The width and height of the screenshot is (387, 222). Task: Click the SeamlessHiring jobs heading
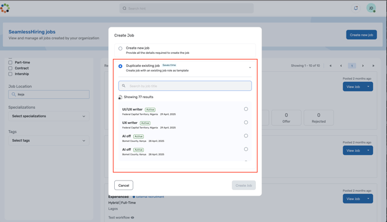(32, 32)
